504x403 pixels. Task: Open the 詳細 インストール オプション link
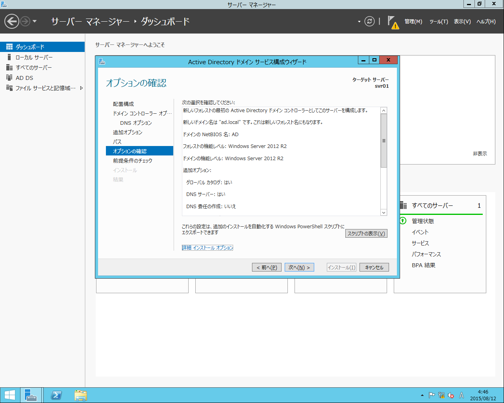(x=208, y=248)
